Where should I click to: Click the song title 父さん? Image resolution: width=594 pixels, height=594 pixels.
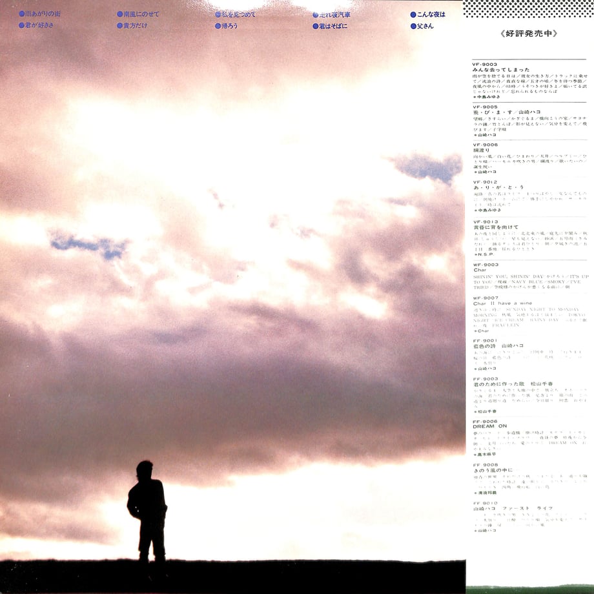coord(425,26)
